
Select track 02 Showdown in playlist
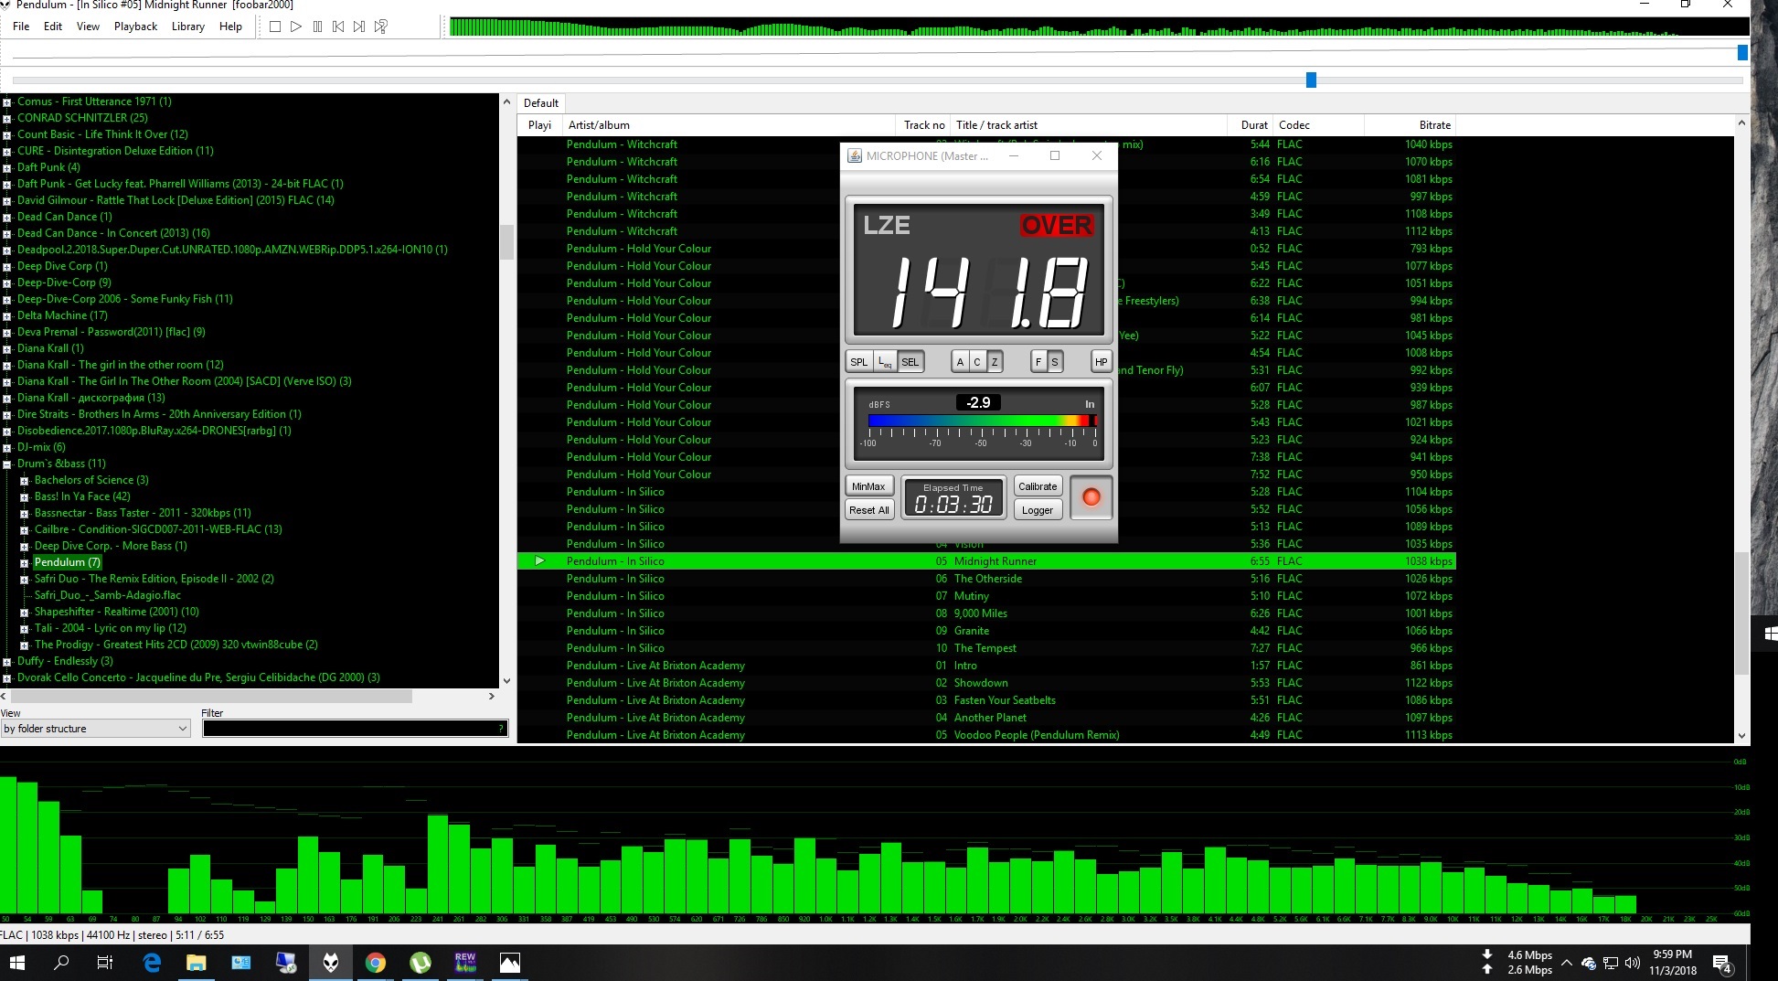(986, 683)
